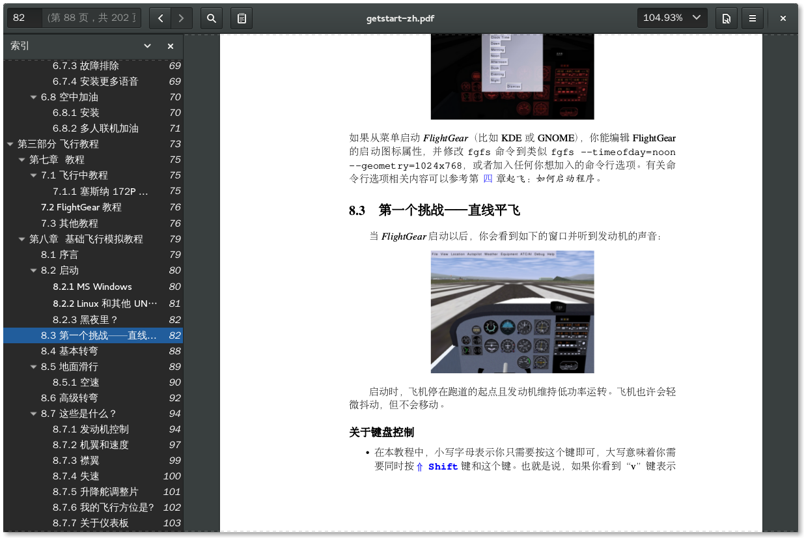Open the annotations notepad button
This screenshot has width=804, height=538.
tap(242, 18)
